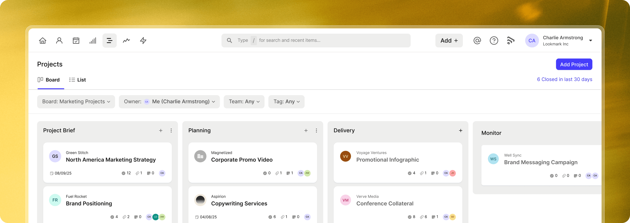Open the Tag: Any filter

tap(286, 102)
